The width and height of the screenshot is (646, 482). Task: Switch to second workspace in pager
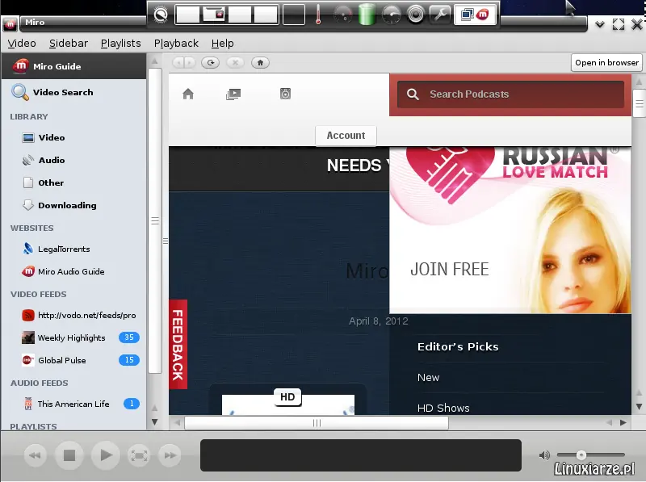214,15
